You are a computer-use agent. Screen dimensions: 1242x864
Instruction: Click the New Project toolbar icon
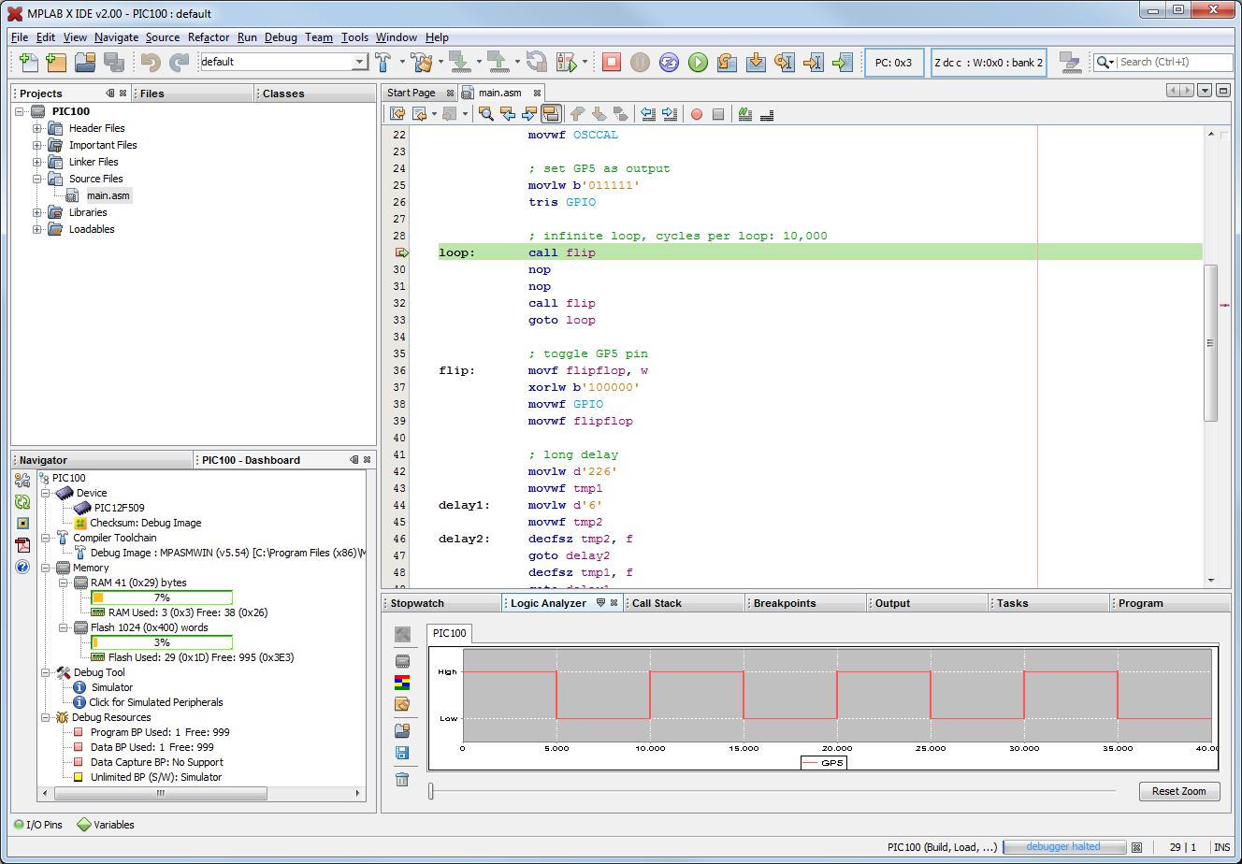pos(57,62)
